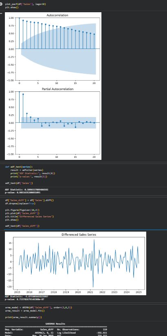
Task: Click the adf_test(df['Sales_diff']) call line
Action: coord(22,226)
